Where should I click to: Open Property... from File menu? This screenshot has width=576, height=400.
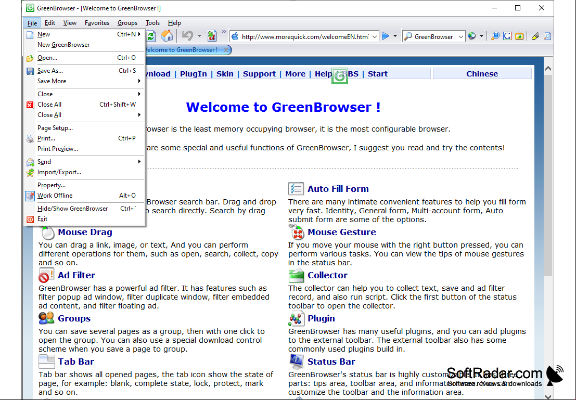pyautogui.click(x=84, y=185)
